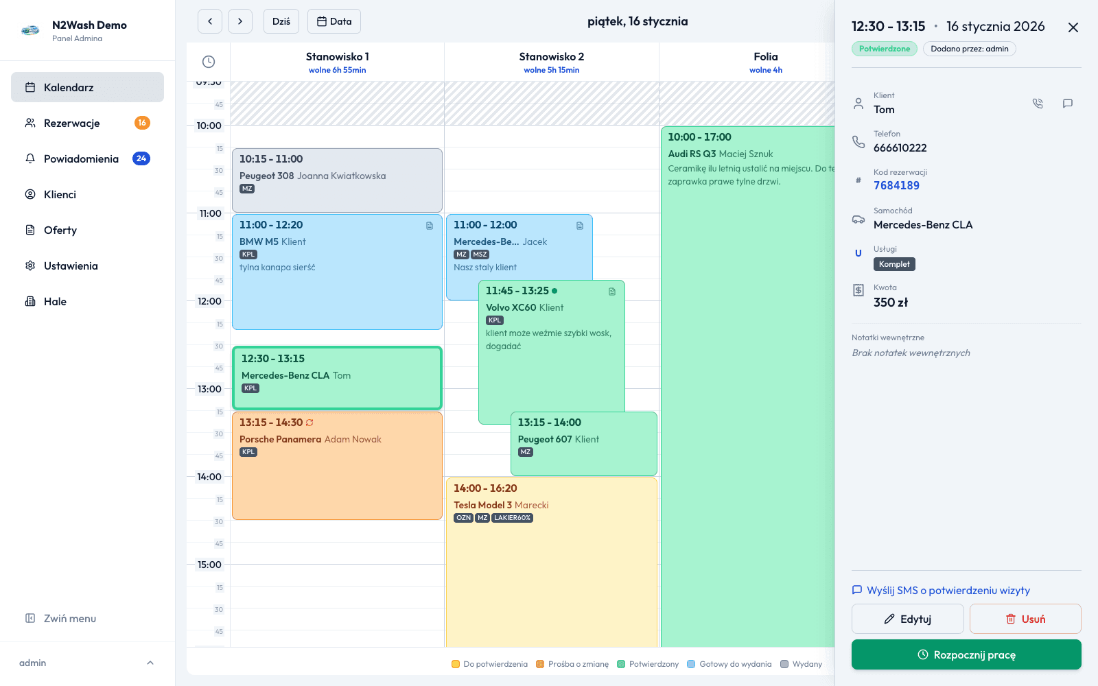
Task: Click the clock icon above the time column
Action: (x=208, y=62)
